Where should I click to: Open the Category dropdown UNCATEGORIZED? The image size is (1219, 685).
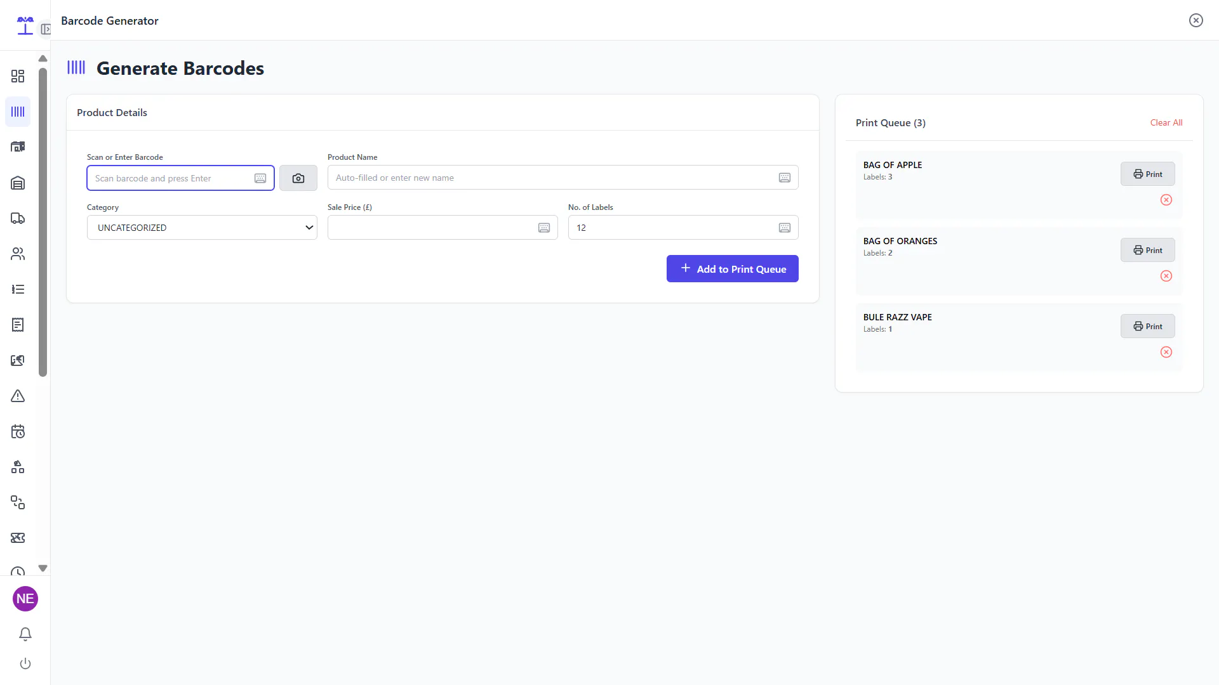pos(202,228)
